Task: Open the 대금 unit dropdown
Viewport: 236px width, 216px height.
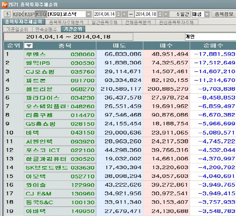Action: point(207,14)
